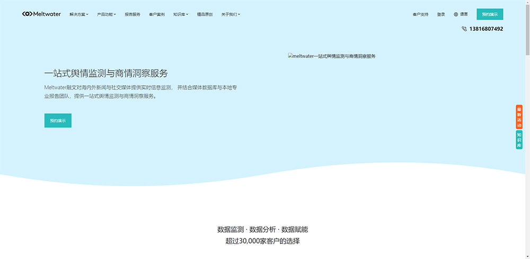Click the page vertical scrollbar thumb

527,30
